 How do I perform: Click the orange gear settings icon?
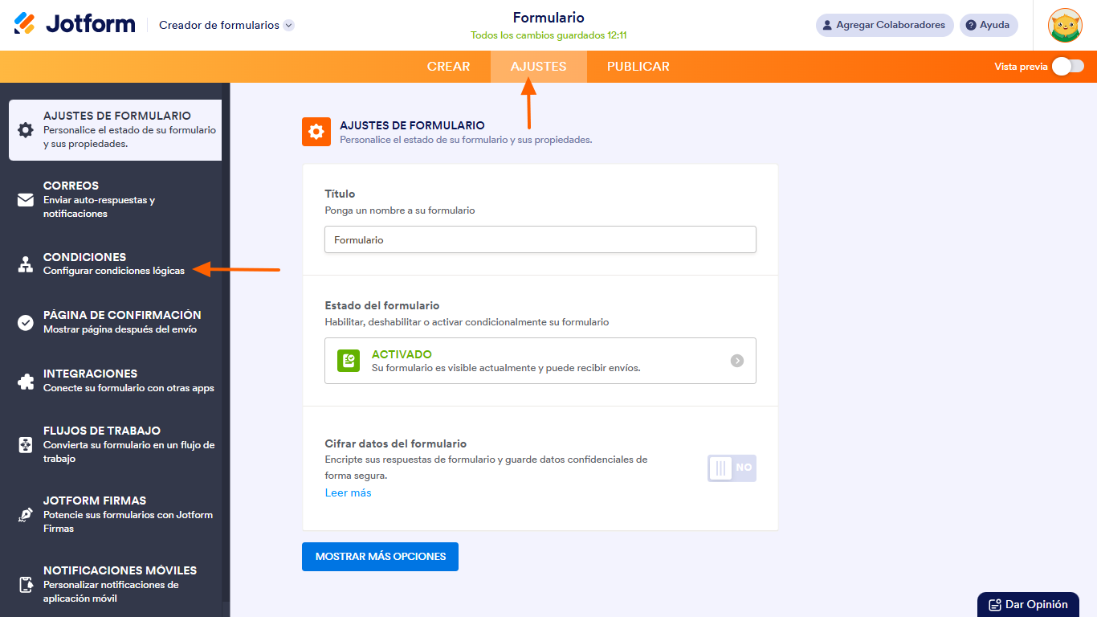pos(316,131)
